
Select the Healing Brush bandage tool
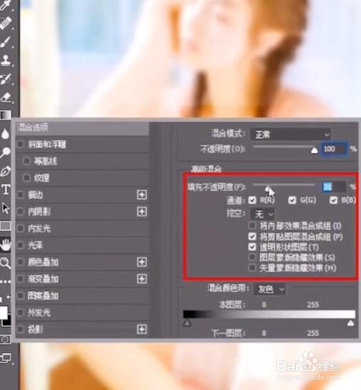6,23
